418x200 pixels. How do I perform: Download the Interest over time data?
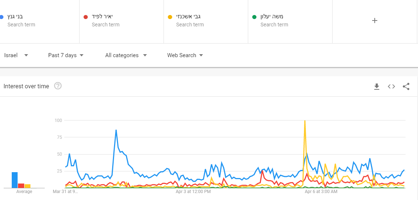[376, 86]
